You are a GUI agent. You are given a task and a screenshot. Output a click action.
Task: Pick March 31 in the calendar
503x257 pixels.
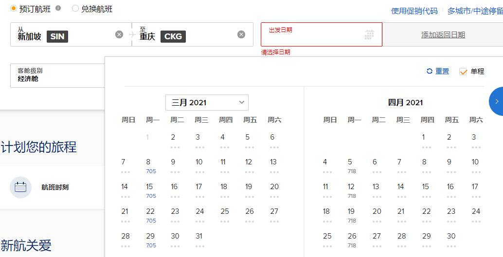click(199, 240)
